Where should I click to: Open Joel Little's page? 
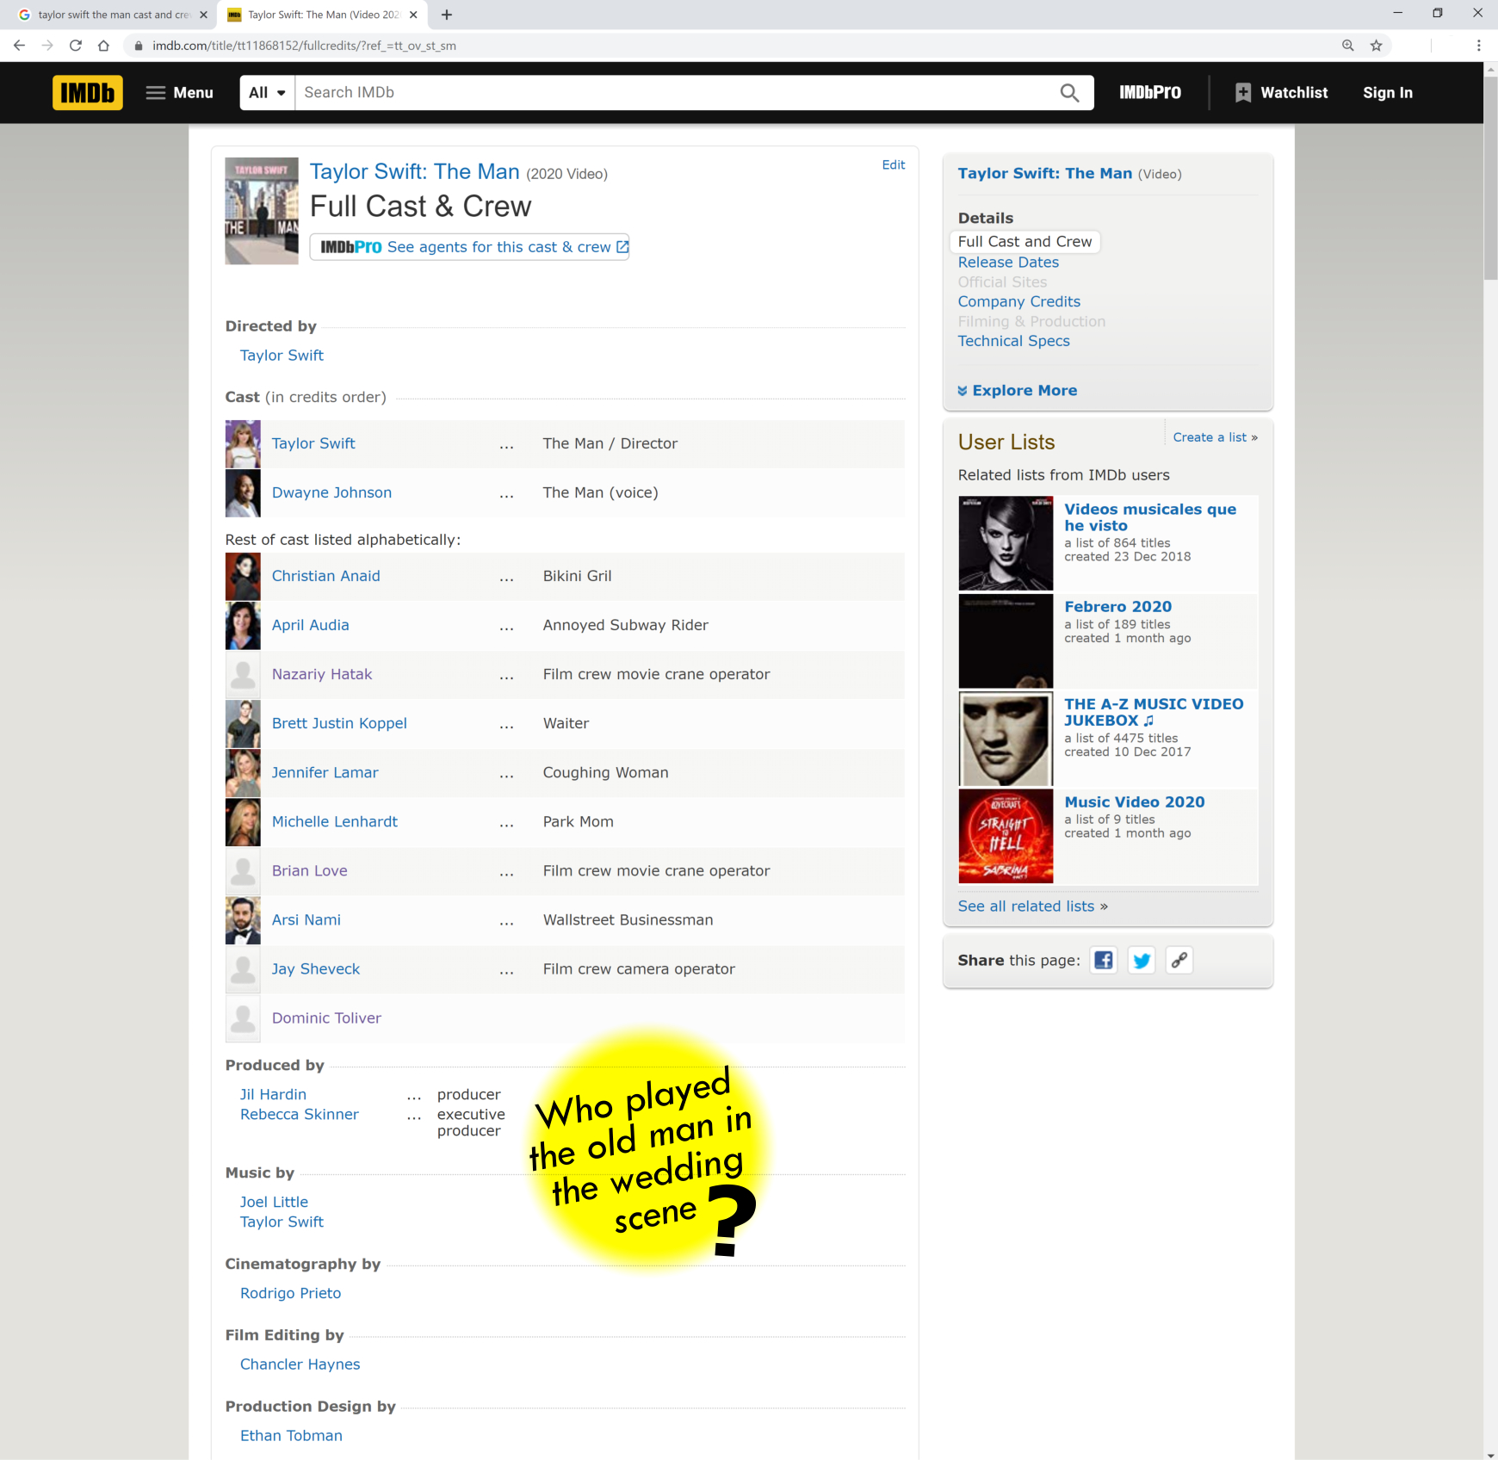pos(274,1202)
